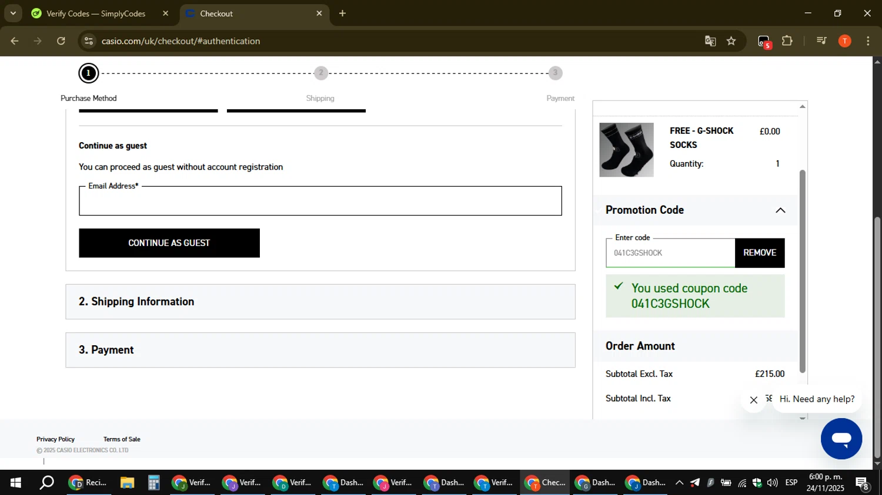This screenshot has width=882, height=495.
Task: Open the G-SHOCK socks product thumbnail
Action: pyautogui.click(x=626, y=150)
